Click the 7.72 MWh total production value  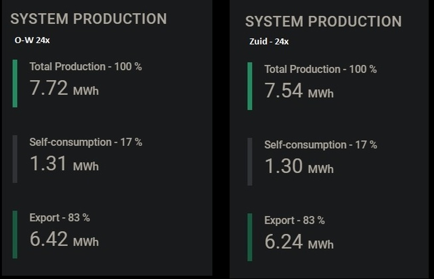[64, 88]
